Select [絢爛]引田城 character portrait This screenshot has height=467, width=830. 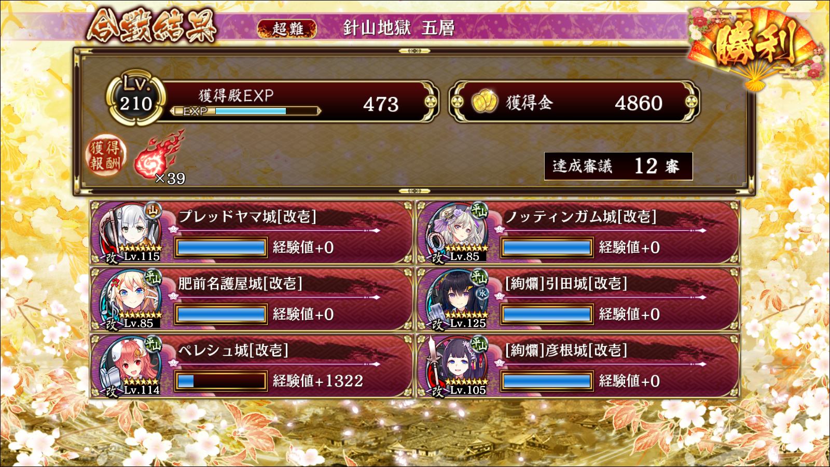[457, 299]
